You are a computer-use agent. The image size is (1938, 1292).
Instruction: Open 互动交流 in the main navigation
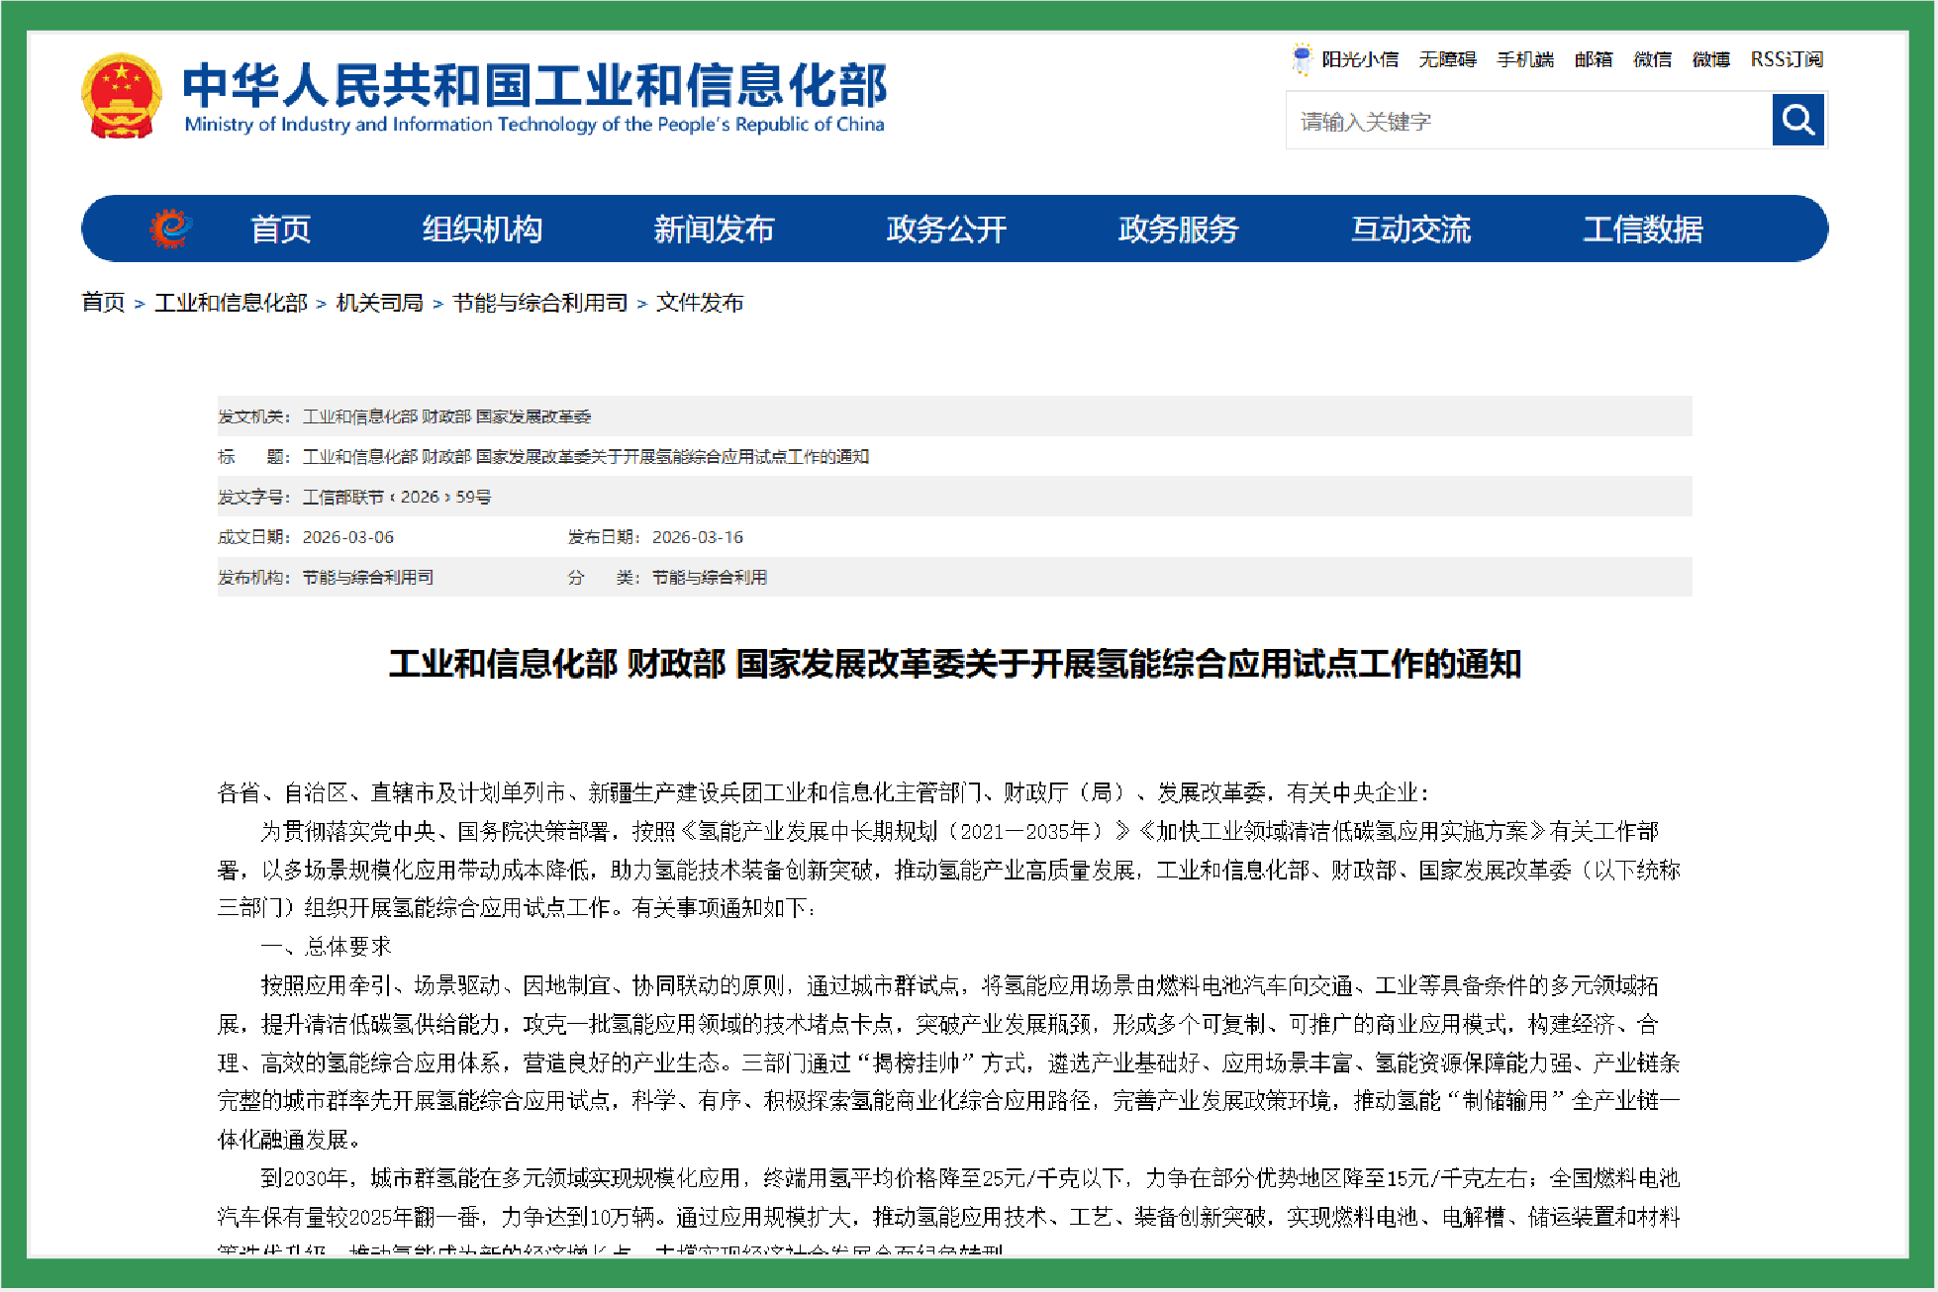(1410, 230)
